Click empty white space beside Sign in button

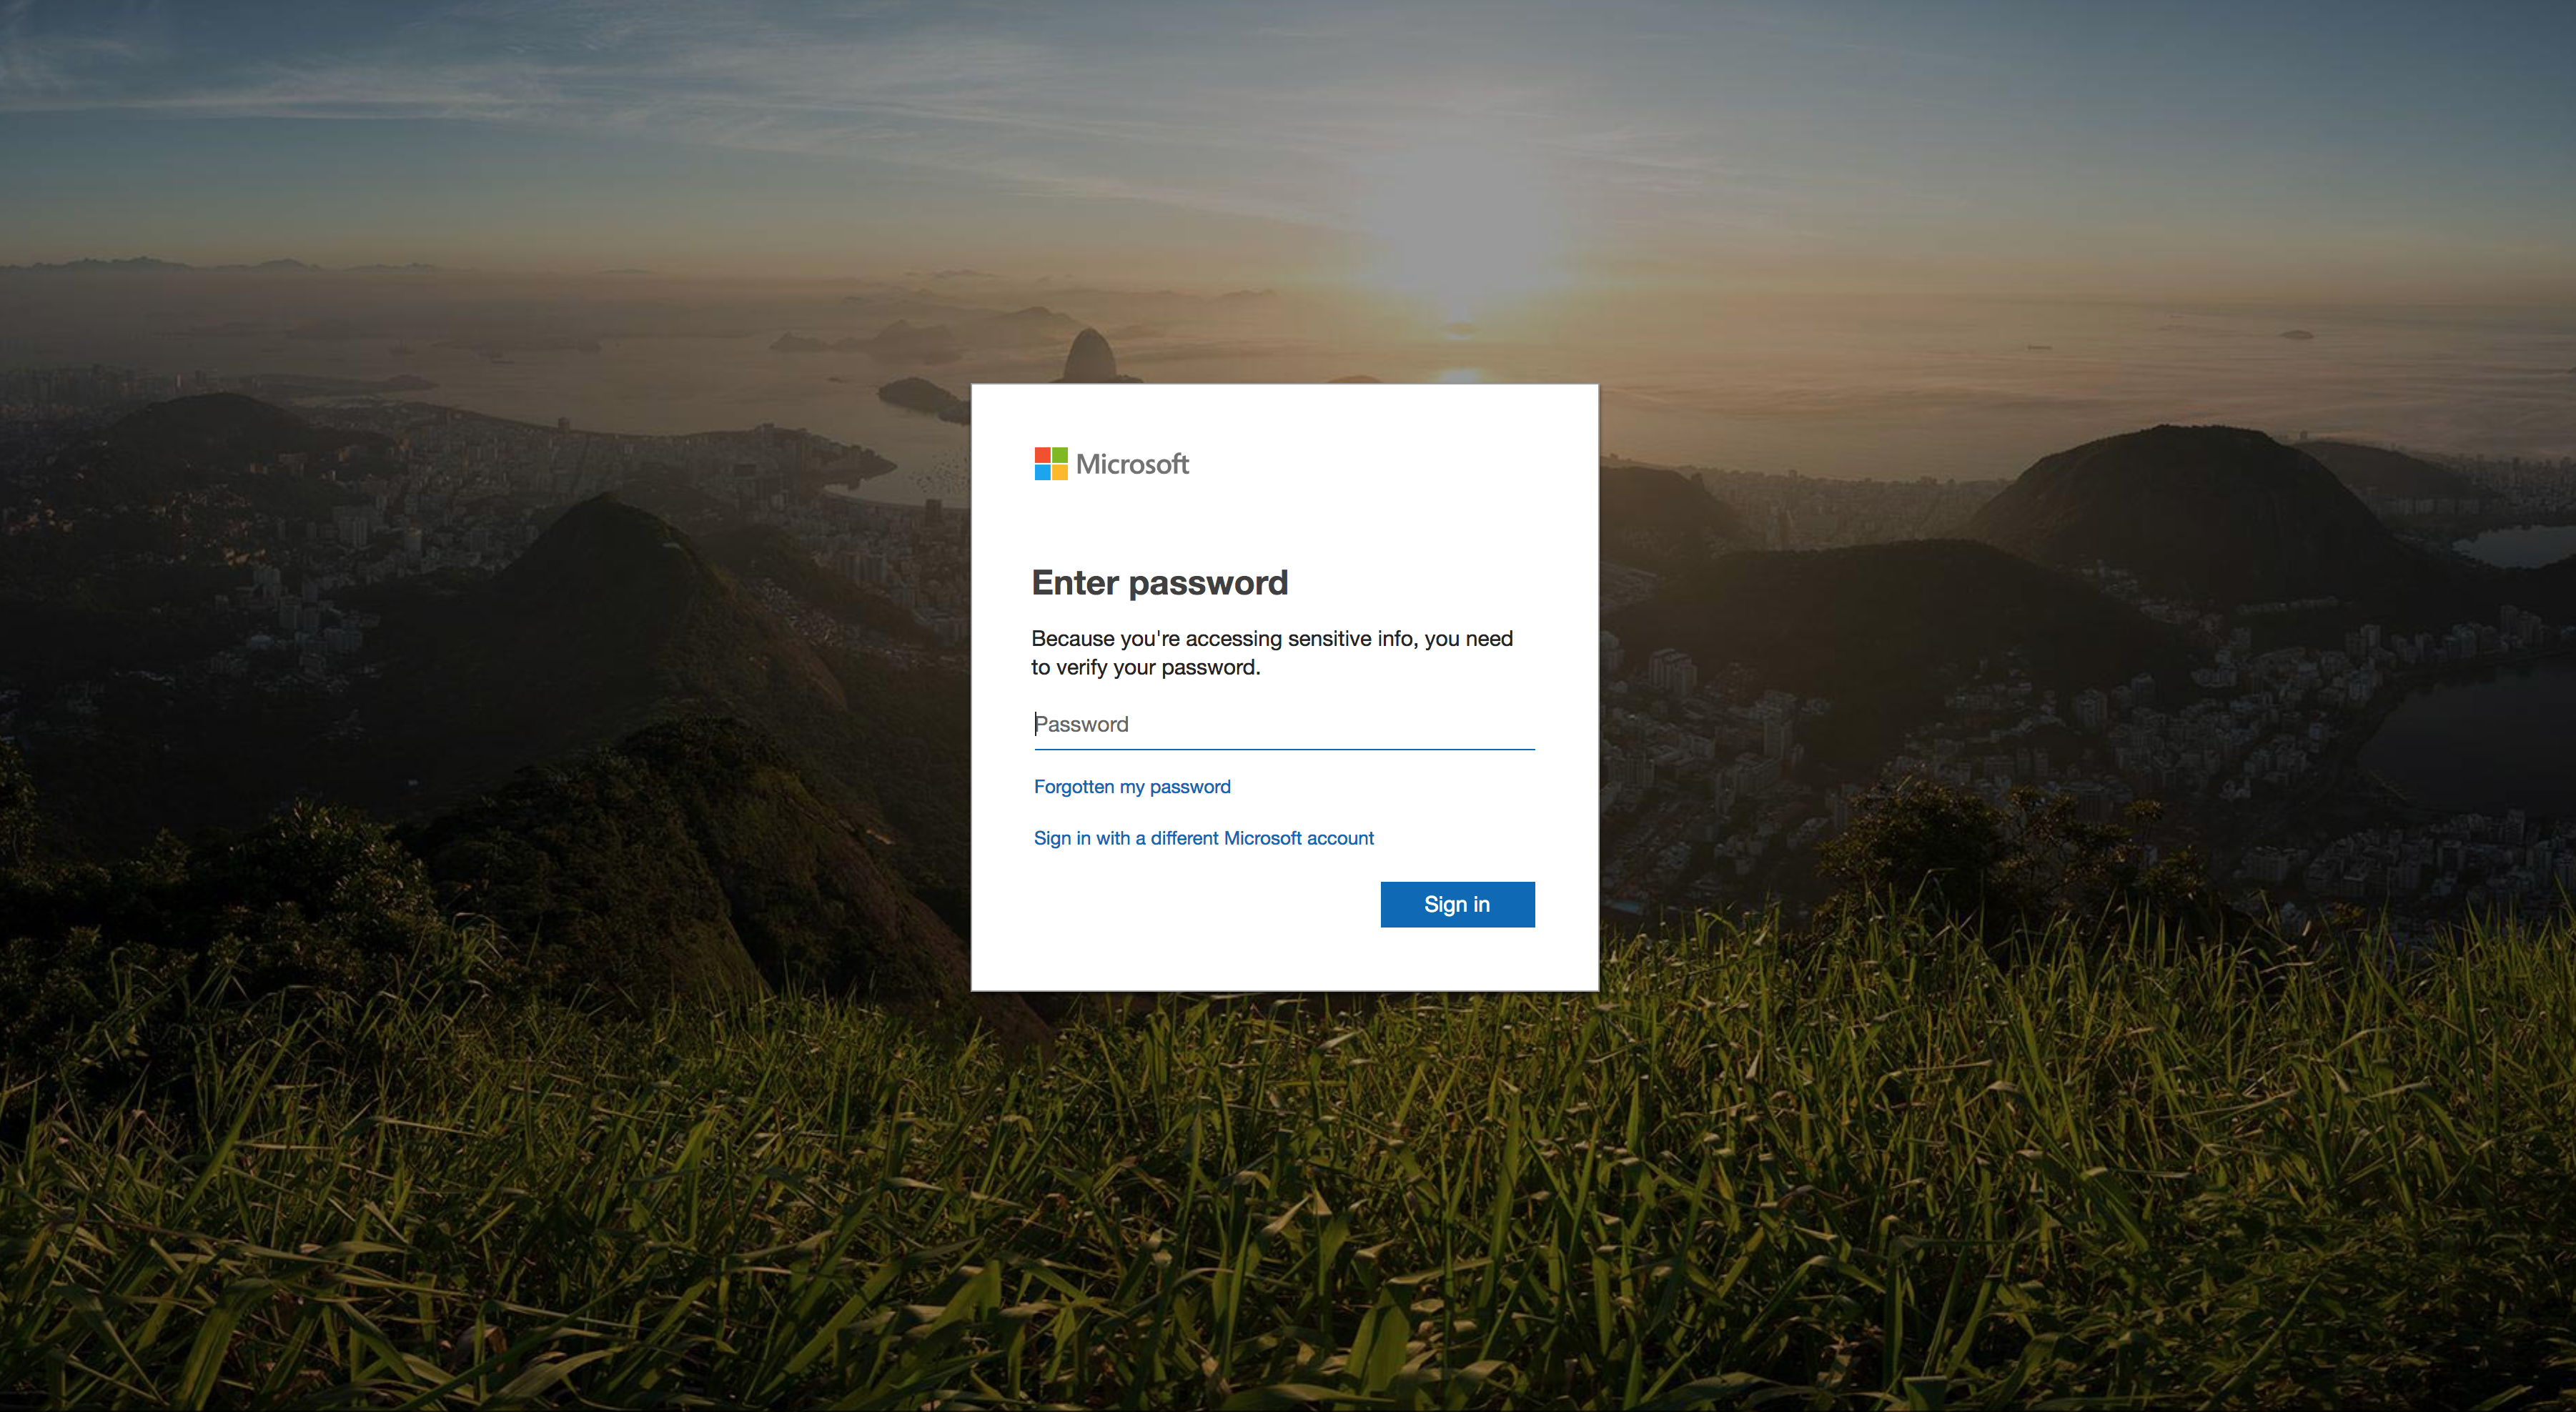(1200, 904)
